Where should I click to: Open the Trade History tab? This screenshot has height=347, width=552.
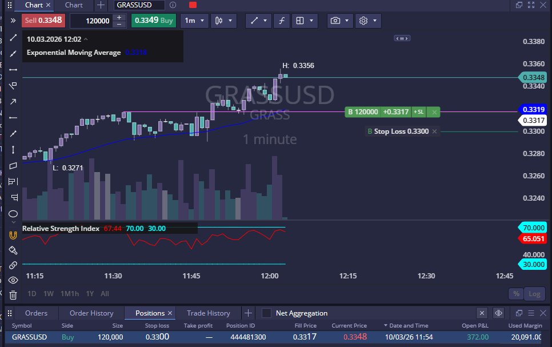coord(209,313)
